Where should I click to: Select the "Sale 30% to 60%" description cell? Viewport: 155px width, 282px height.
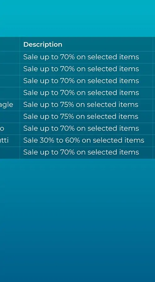point(84,140)
